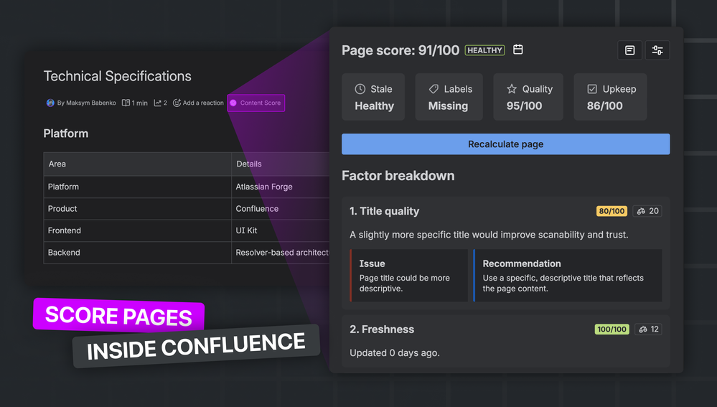717x407 pixels.
Task: Click the HEALTHY status badge
Action: 484,50
